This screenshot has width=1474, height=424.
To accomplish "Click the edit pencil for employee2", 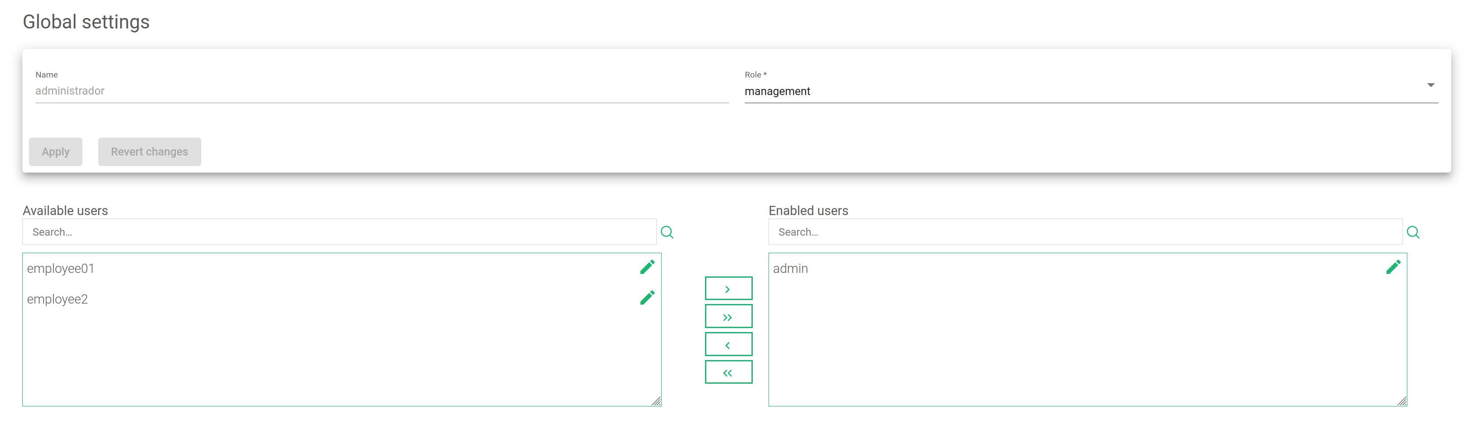I will click(x=647, y=298).
